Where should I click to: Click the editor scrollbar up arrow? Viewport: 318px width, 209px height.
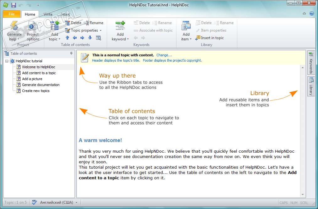coord(303,68)
